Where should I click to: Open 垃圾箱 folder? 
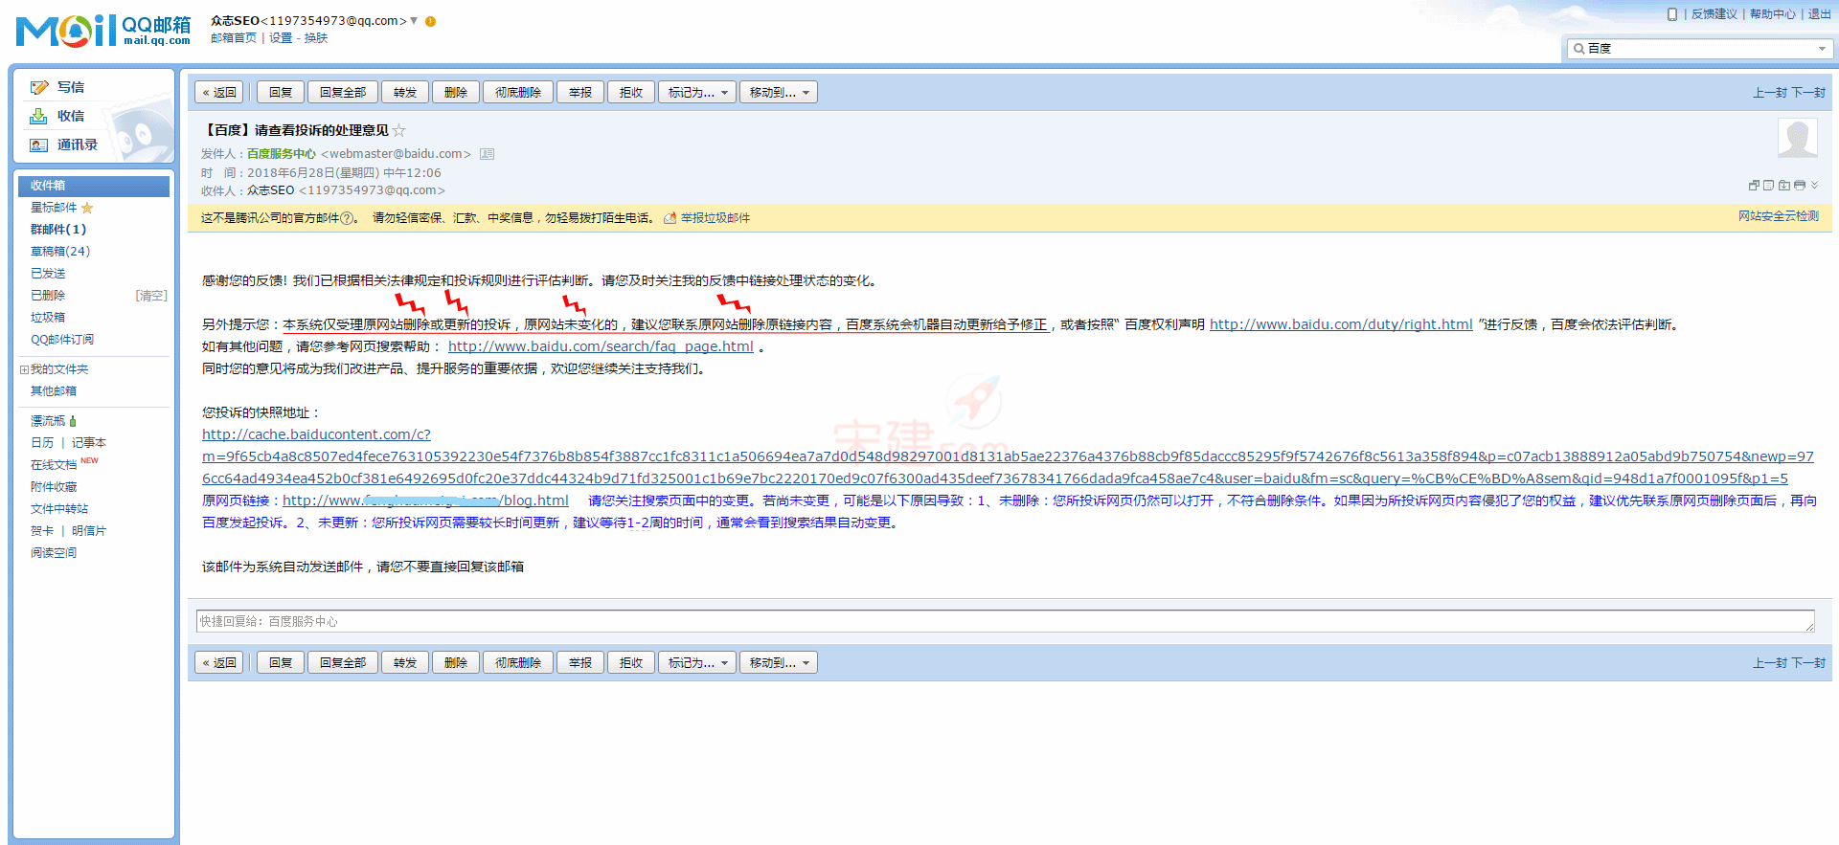pos(48,318)
